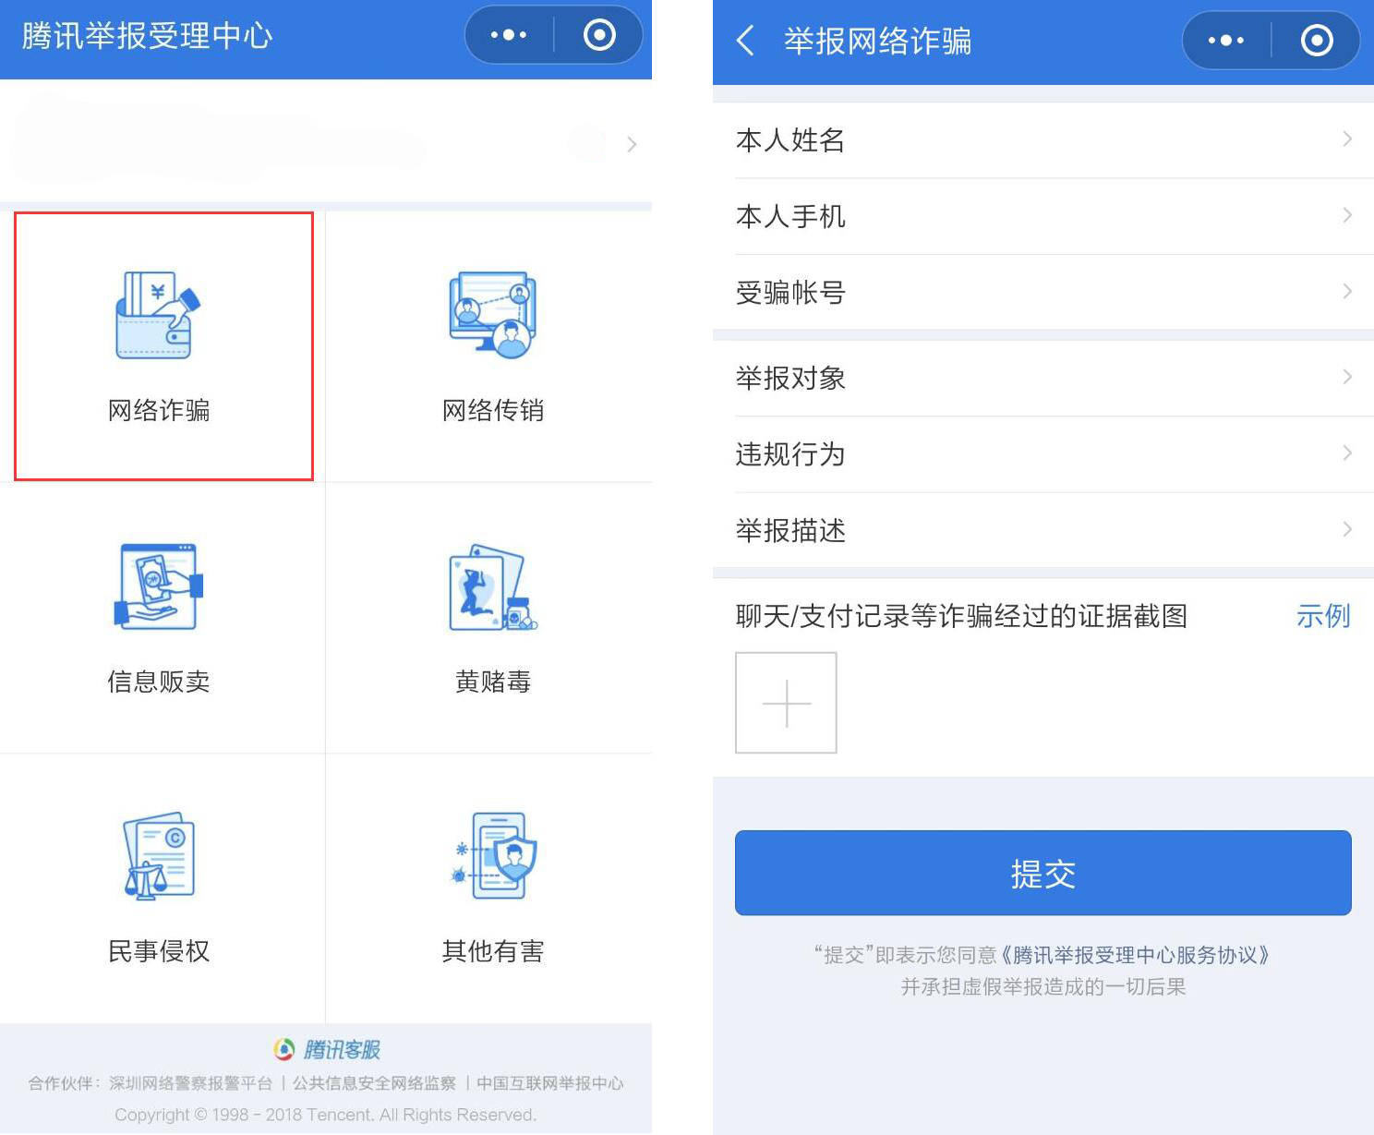Open the blurred profile row chevron

632,144
